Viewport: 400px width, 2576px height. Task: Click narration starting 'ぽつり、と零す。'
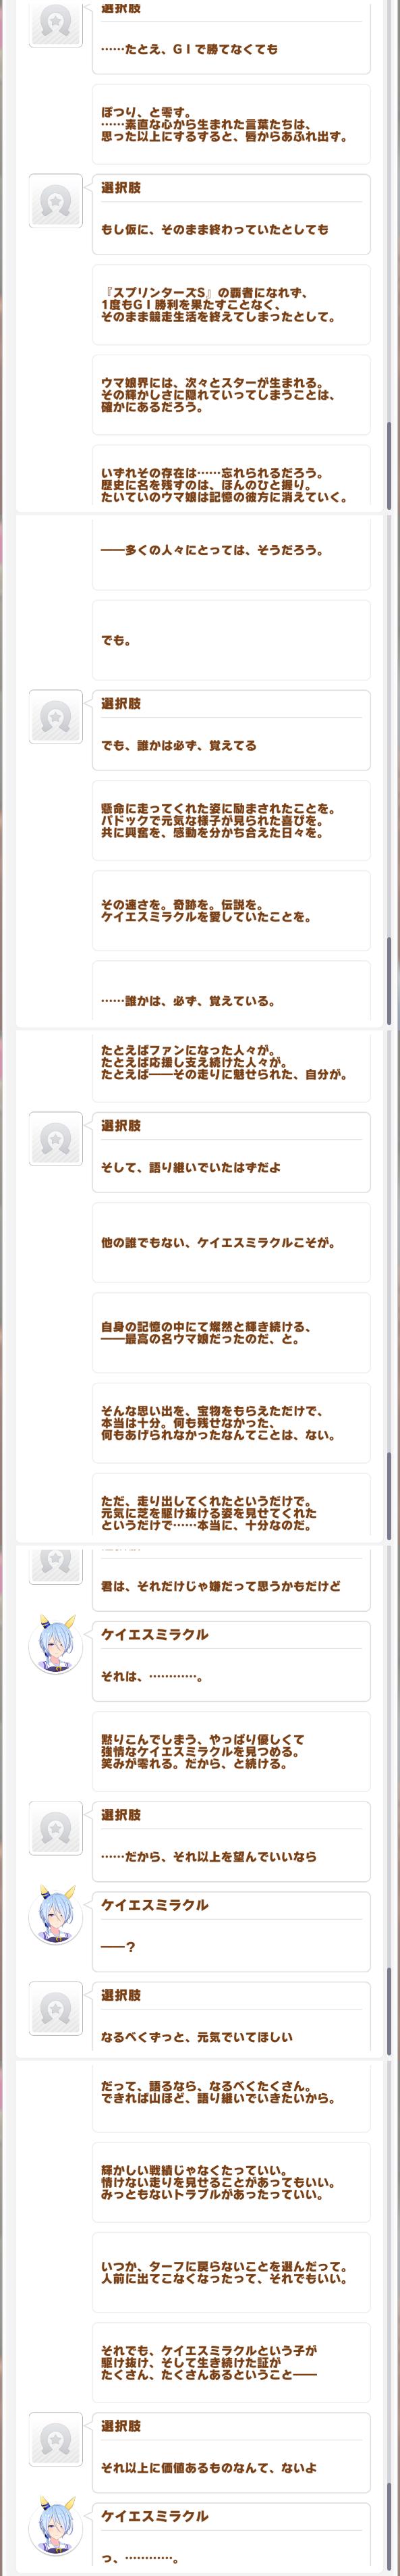[231, 125]
